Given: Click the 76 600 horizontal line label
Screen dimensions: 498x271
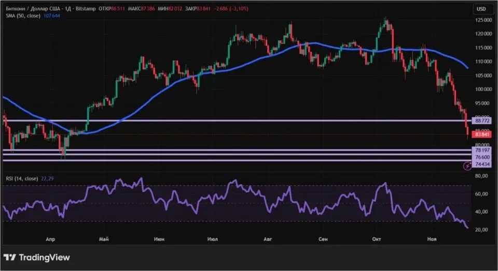Looking at the screenshot, I should pos(482,157).
